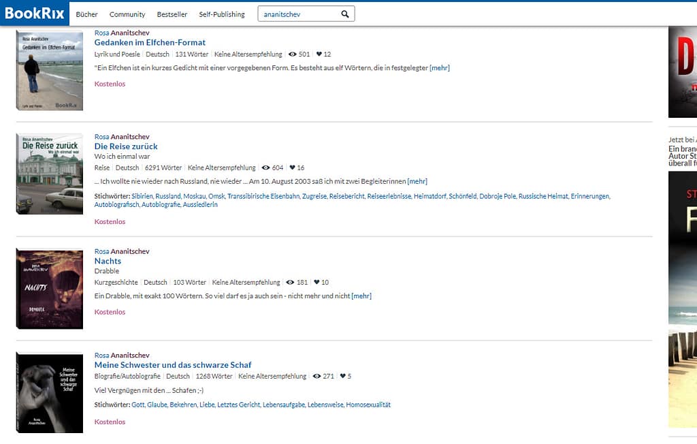Open the Gedanken im Elfchen-Format cover thumbnail

49,70
